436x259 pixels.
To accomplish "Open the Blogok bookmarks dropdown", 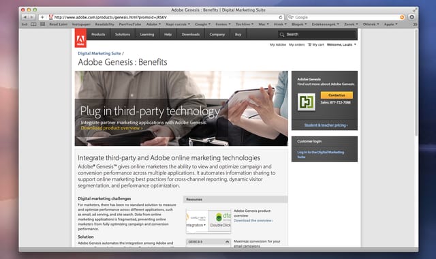I will coord(299,25).
